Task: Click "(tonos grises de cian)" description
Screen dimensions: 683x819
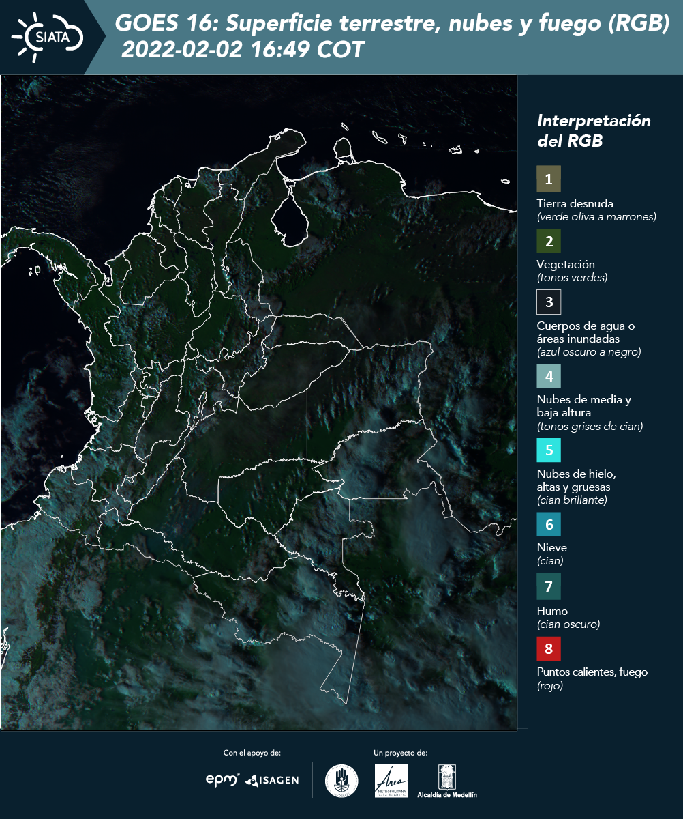Action: click(x=590, y=427)
